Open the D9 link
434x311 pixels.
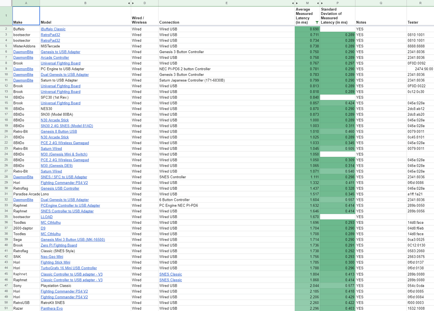pyautogui.click(x=43, y=228)
